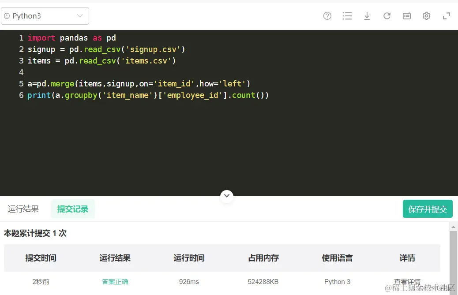Switch to the 提交记录 tab

(x=73, y=209)
